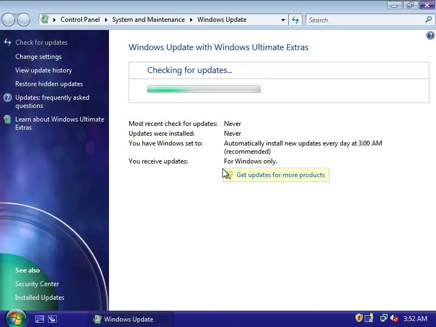Click Show Desktop quick launch icon
The height and width of the screenshot is (327, 436).
pyautogui.click(x=39, y=319)
